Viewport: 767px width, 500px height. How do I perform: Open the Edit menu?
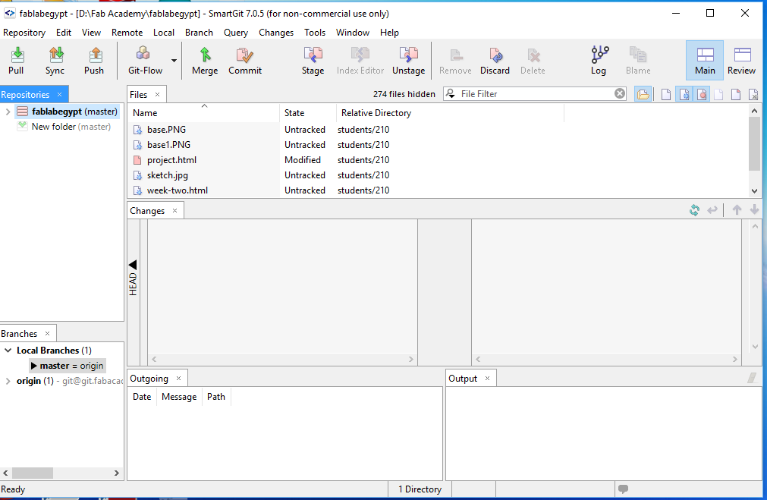tap(64, 33)
